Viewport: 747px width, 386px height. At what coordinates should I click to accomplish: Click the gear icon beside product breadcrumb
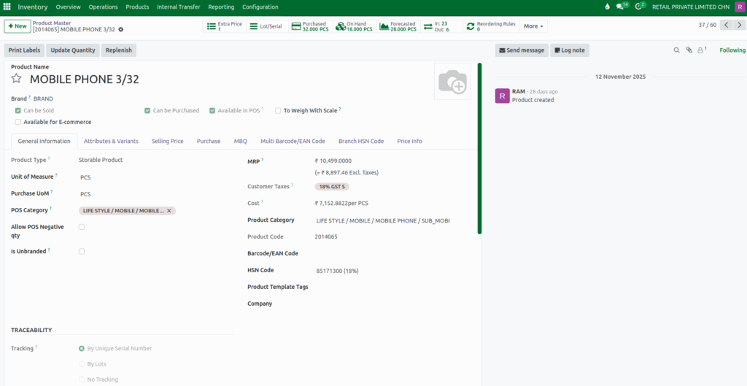(121, 29)
